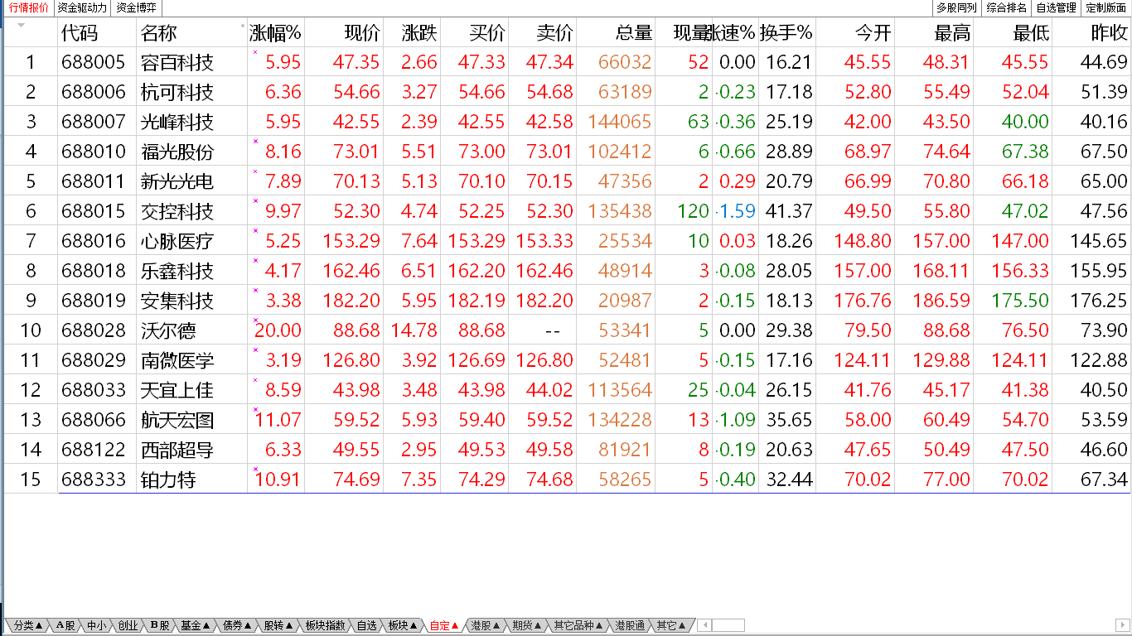
Task: Select stock row 安集科技
Action: (566, 301)
